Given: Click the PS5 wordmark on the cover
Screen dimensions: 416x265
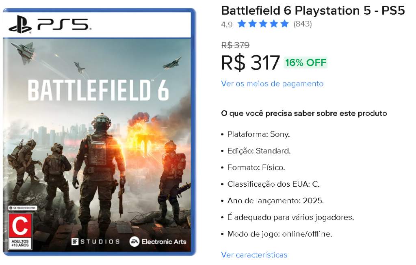Looking at the screenshot, I should point(63,25).
